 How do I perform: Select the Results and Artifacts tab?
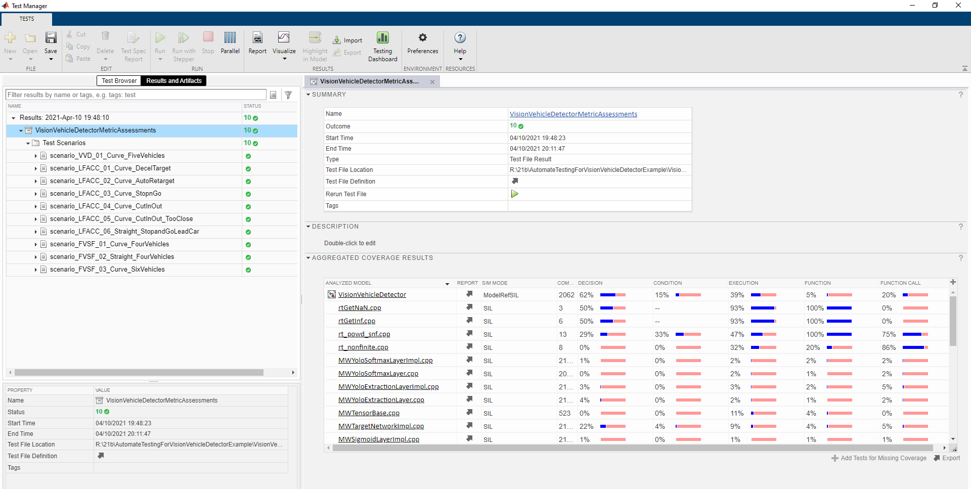coord(173,81)
